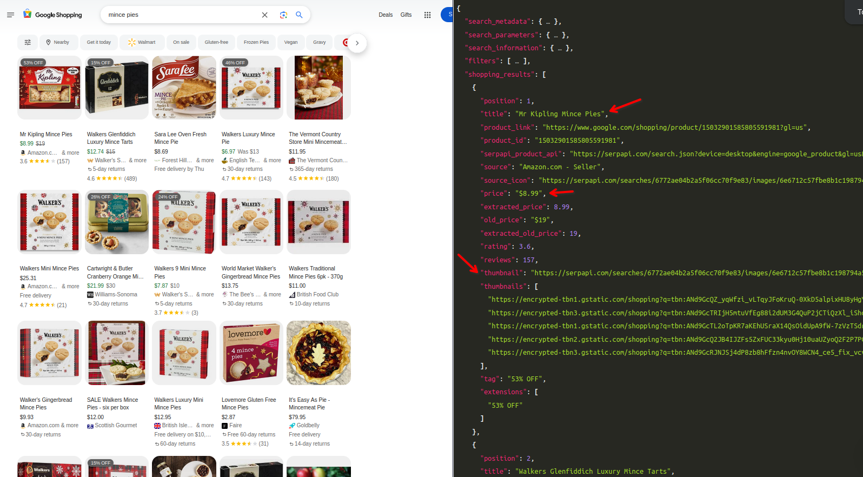Viewport: 863px width, 477px height.
Task: Open SALE Walkers Mince Pies title
Action: 112,403
